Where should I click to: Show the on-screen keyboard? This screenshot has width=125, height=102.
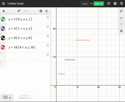7,97
